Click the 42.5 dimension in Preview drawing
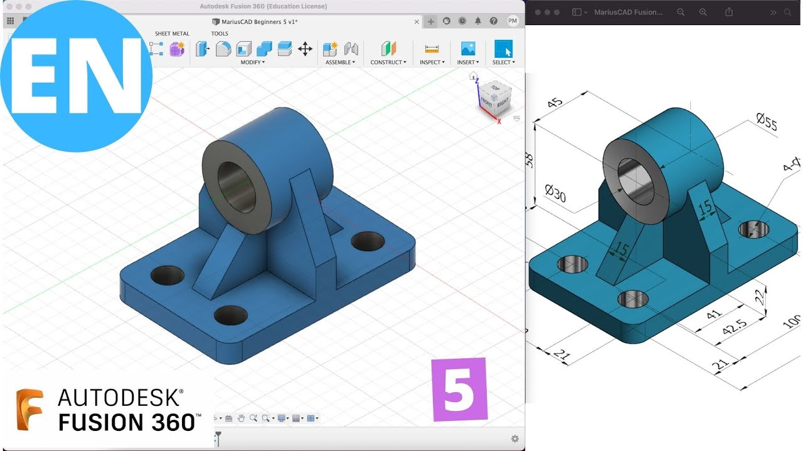Screen dimensions: 803x451 (x=733, y=328)
